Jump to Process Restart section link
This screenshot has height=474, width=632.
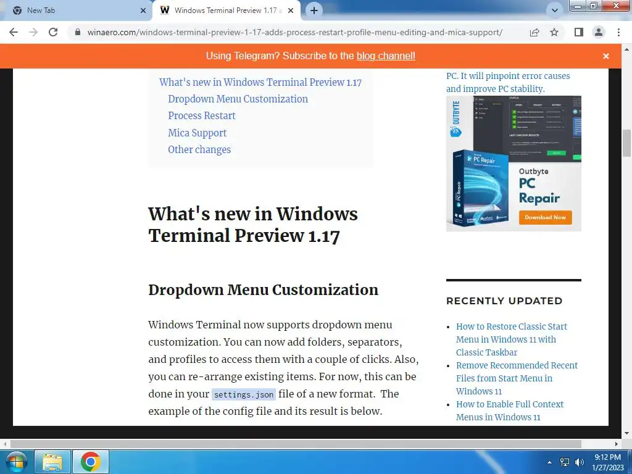202,115
